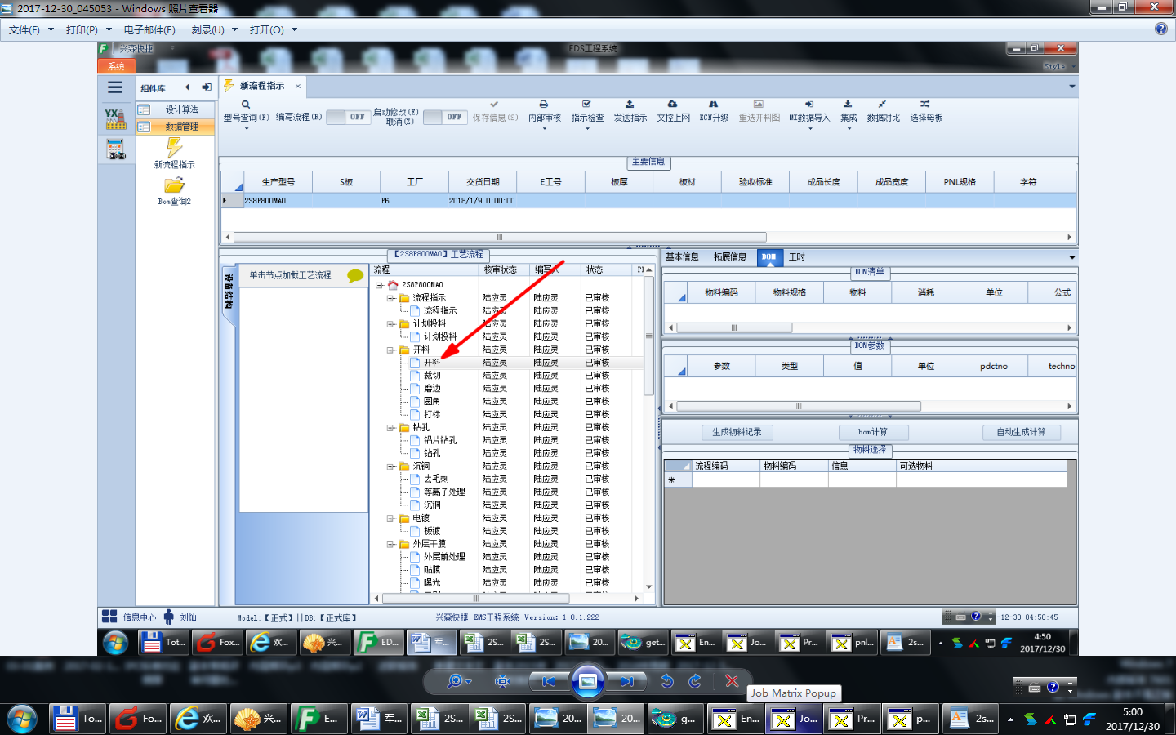Toggle the 编写流程(R) OFF switch
This screenshot has width=1176, height=735.
[348, 117]
